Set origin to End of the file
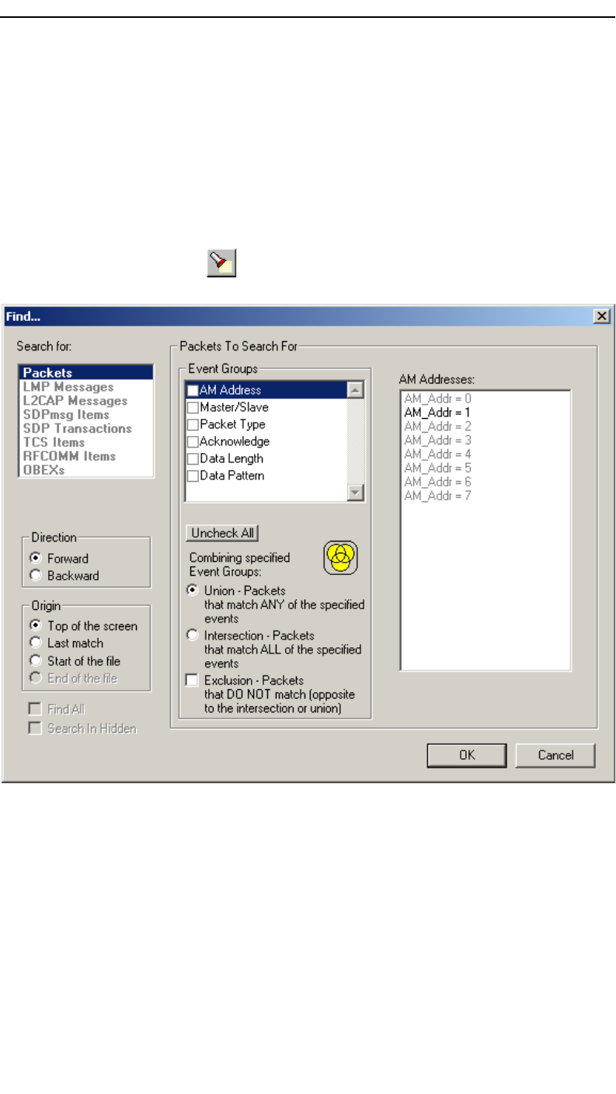 pos(34,678)
